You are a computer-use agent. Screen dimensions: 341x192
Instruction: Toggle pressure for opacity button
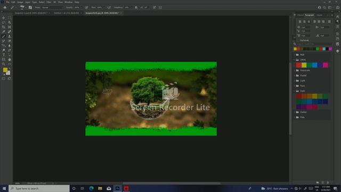(86, 7)
